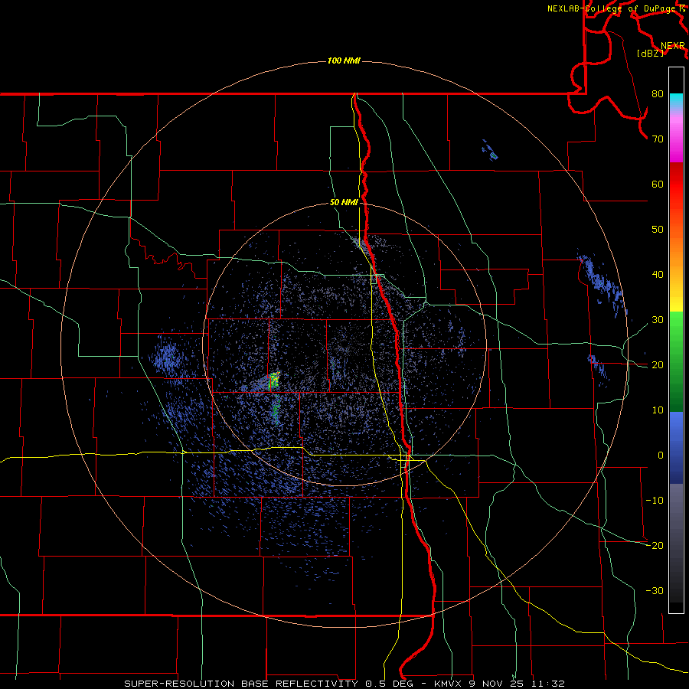
Task: Click the 50 NMI range ring label
Action: [344, 203]
